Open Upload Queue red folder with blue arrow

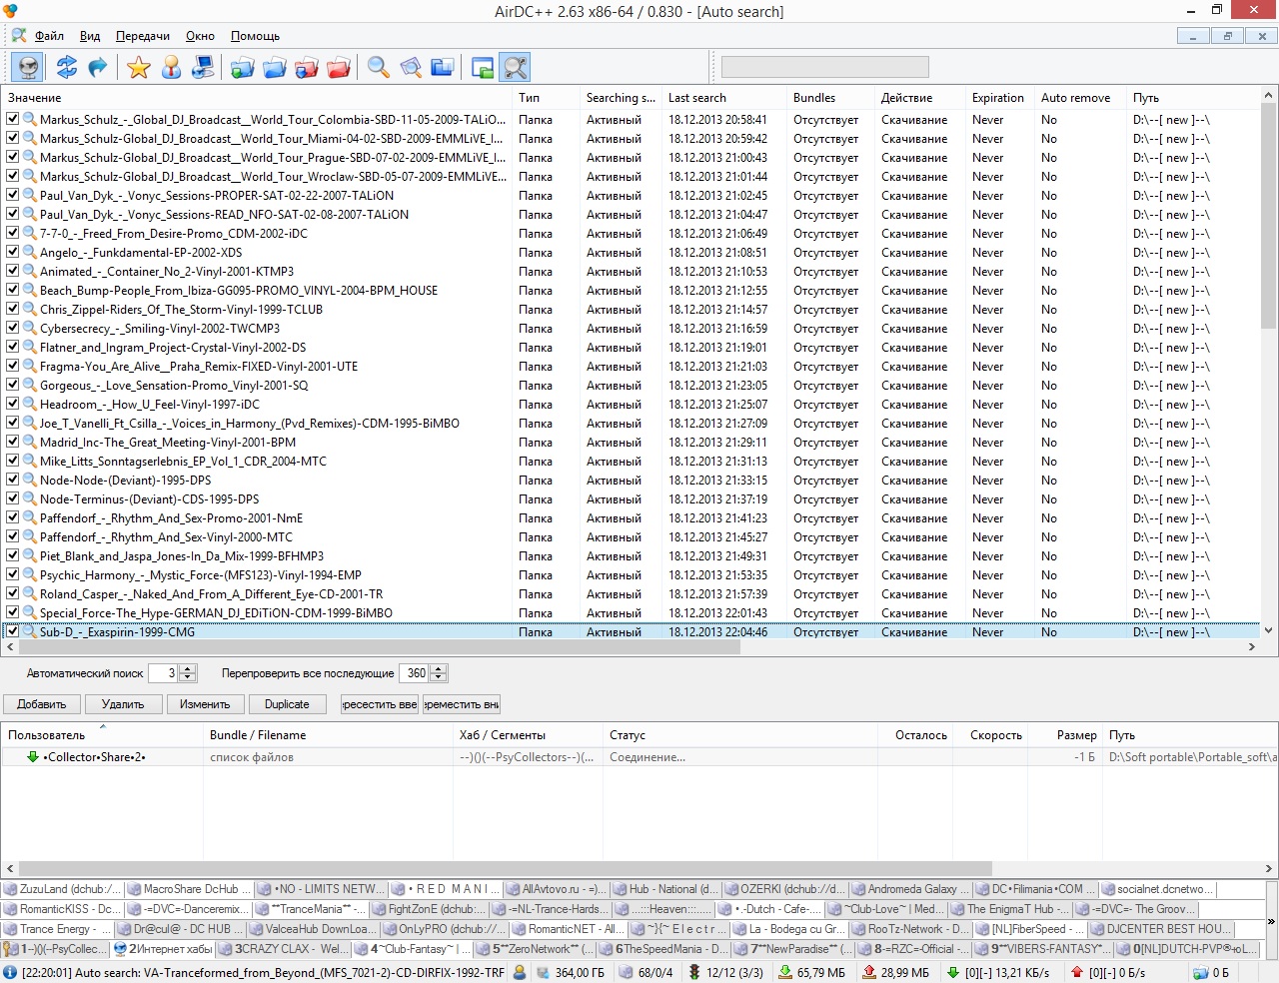click(x=307, y=67)
